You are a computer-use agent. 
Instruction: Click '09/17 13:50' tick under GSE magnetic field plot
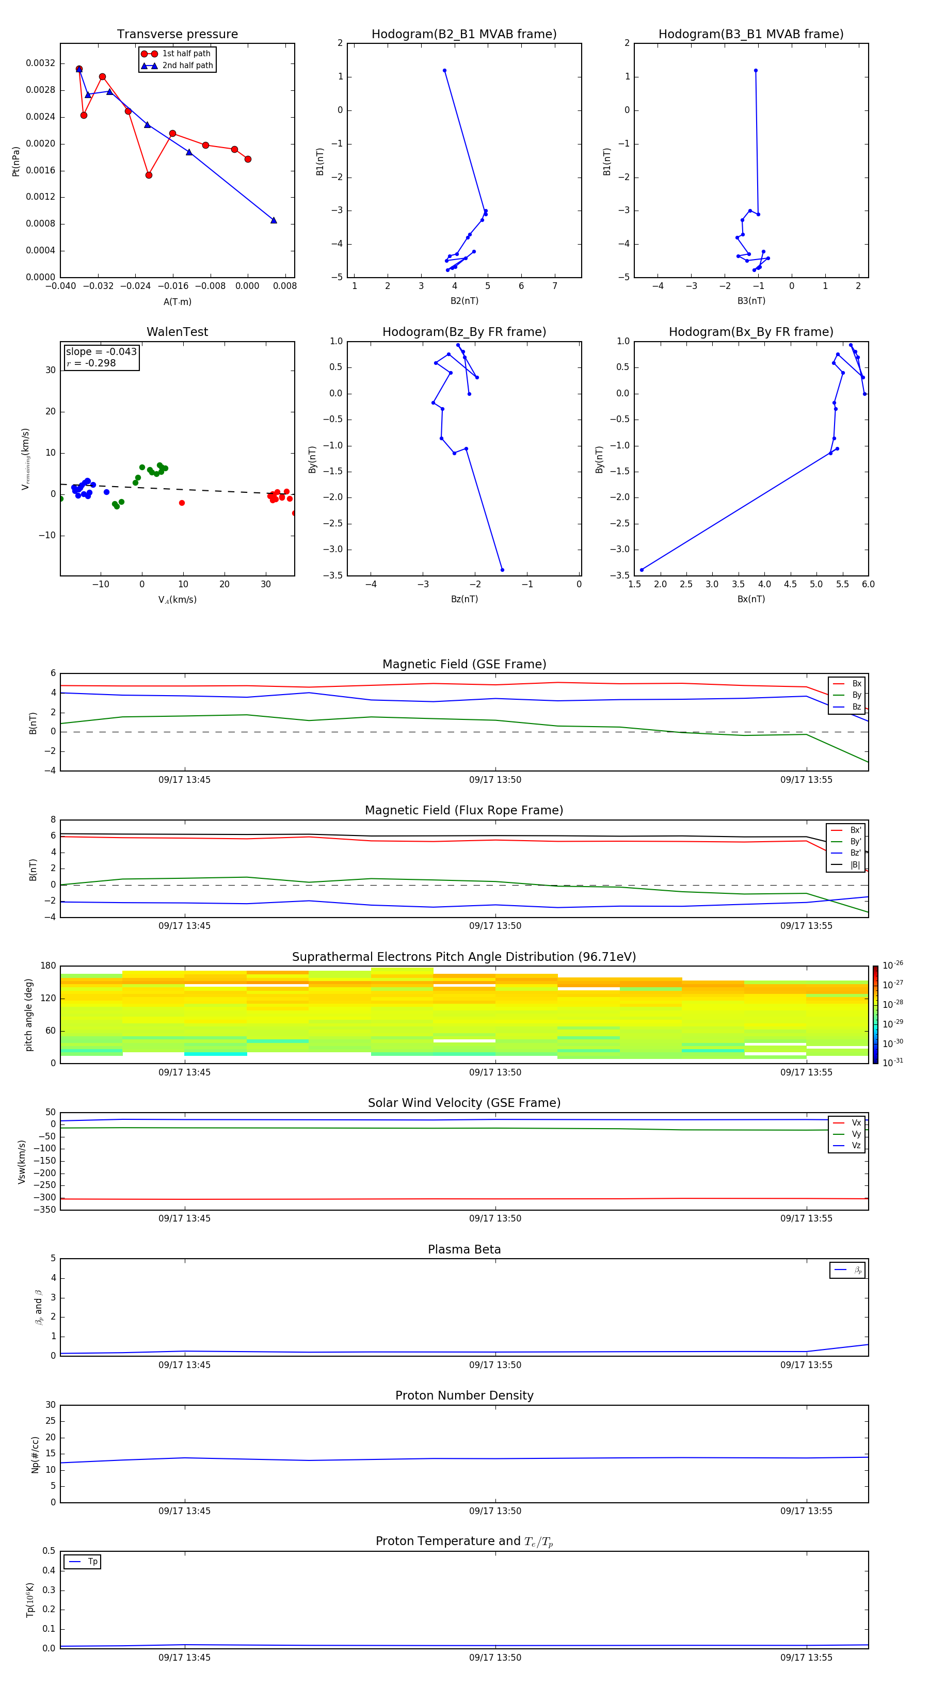pos(494,780)
